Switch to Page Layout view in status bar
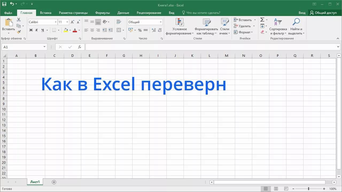This screenshot has width=342, height=192. click(276, 189)
